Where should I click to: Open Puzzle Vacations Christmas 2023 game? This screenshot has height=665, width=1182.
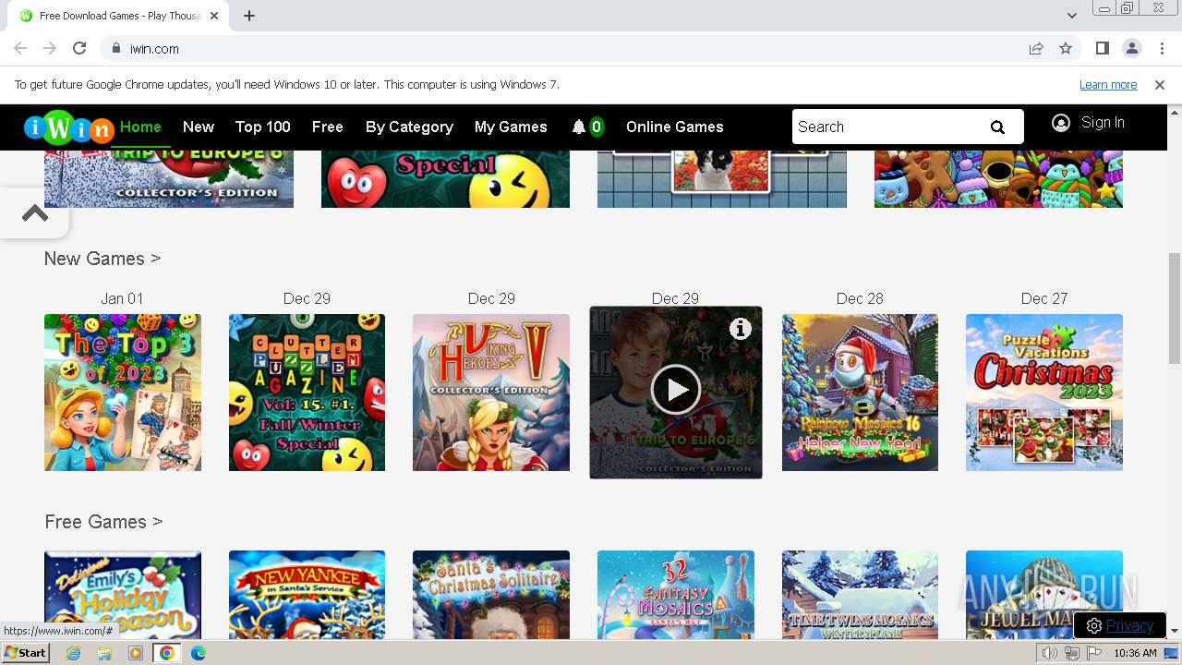coord(1044,393)
